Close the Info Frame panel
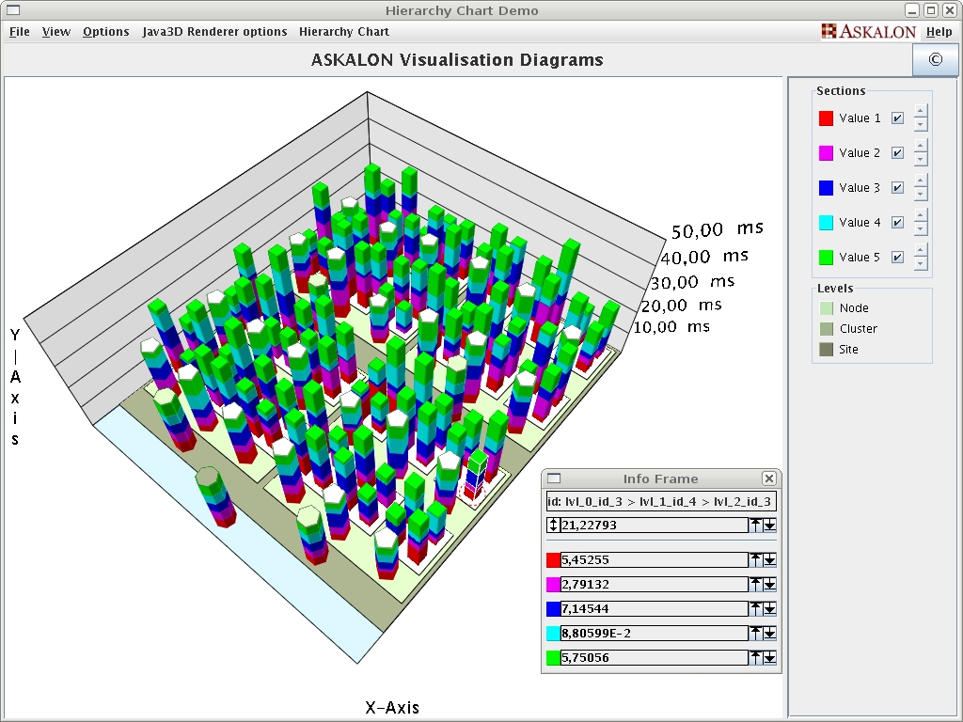The image size is (963, 722). coord(768,479)
